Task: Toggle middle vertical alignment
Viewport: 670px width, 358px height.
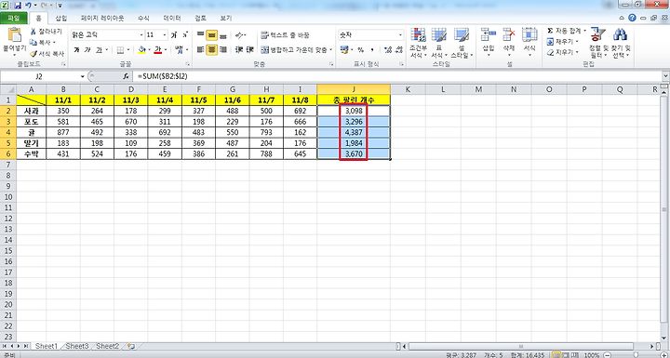Action: (212, 35)
